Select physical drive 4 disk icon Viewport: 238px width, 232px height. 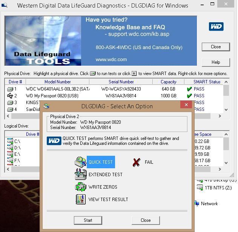[10, 109]
